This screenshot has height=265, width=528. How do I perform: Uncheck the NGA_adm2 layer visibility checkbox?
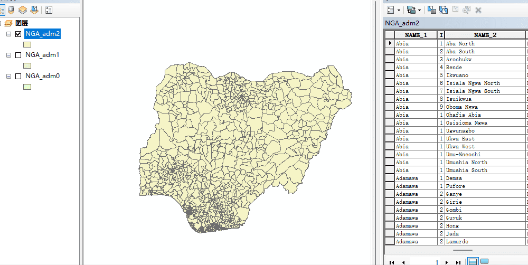(x=18, y=34)
